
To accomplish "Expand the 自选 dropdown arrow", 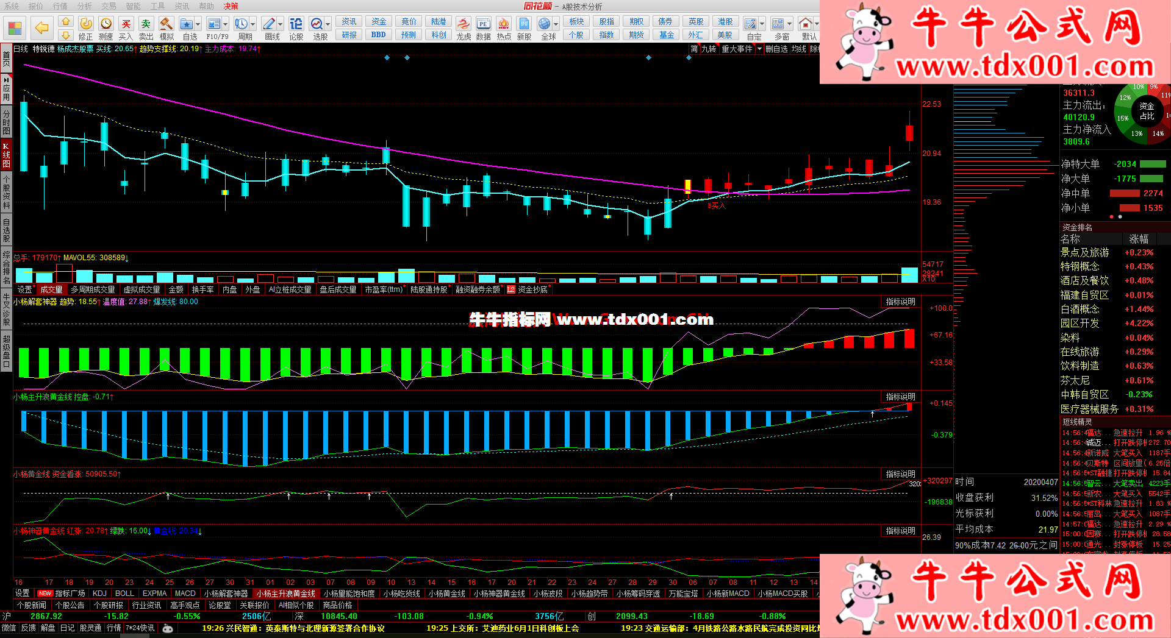I will tap(199, 24).
